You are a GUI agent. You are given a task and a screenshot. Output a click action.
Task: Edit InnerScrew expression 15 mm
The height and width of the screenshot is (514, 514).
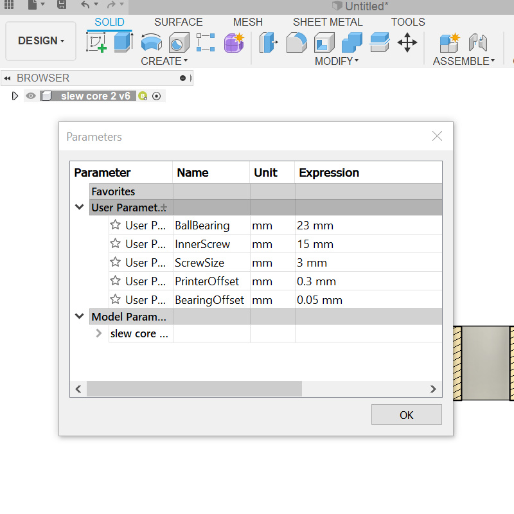coord(368,244)
